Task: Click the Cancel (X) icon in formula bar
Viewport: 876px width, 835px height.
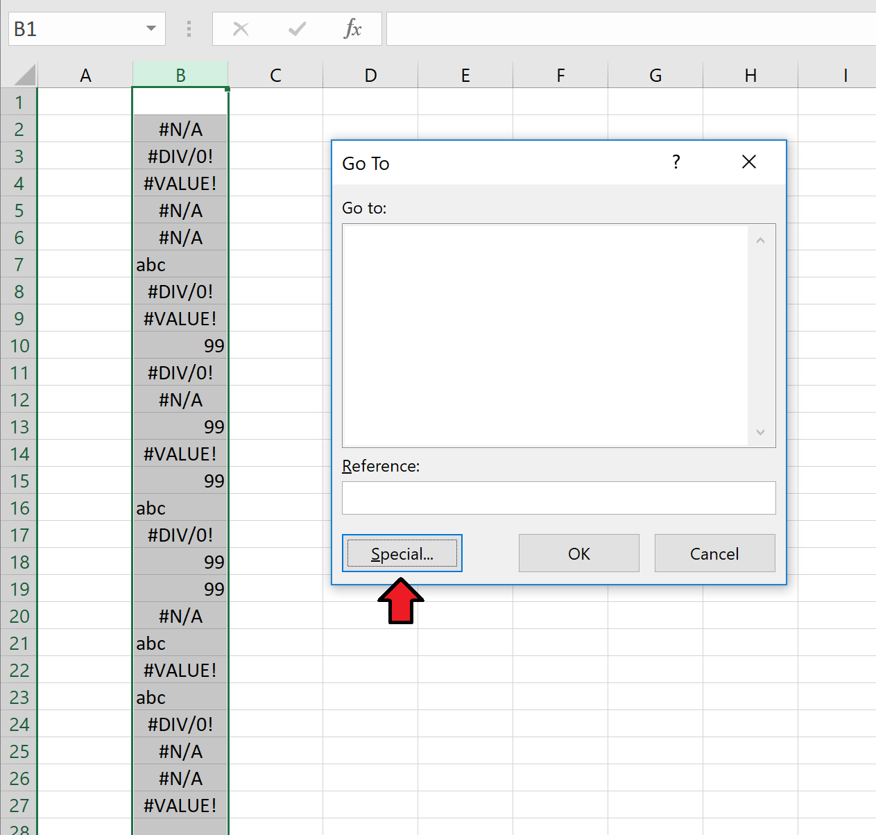Action: click(241, 28)
